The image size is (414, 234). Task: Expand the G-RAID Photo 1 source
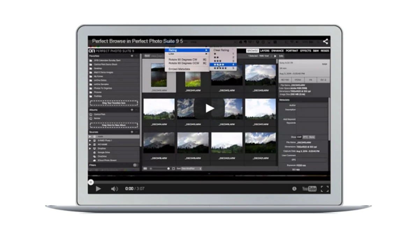tap(90, 141)
